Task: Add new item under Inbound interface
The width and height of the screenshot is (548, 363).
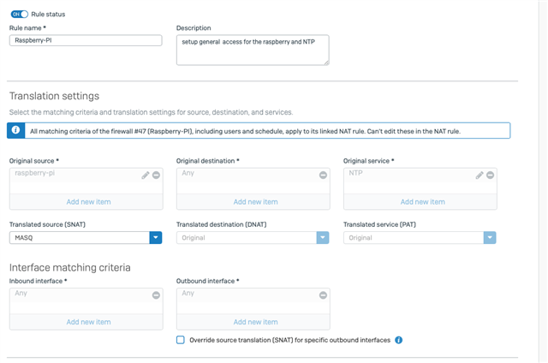Action: click(88, 322)
